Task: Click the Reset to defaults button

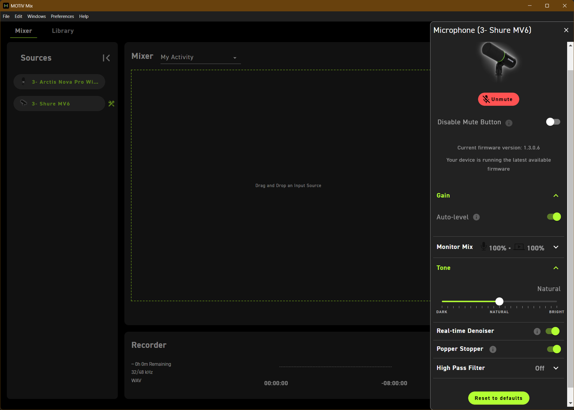Action: tap(498, 398)
